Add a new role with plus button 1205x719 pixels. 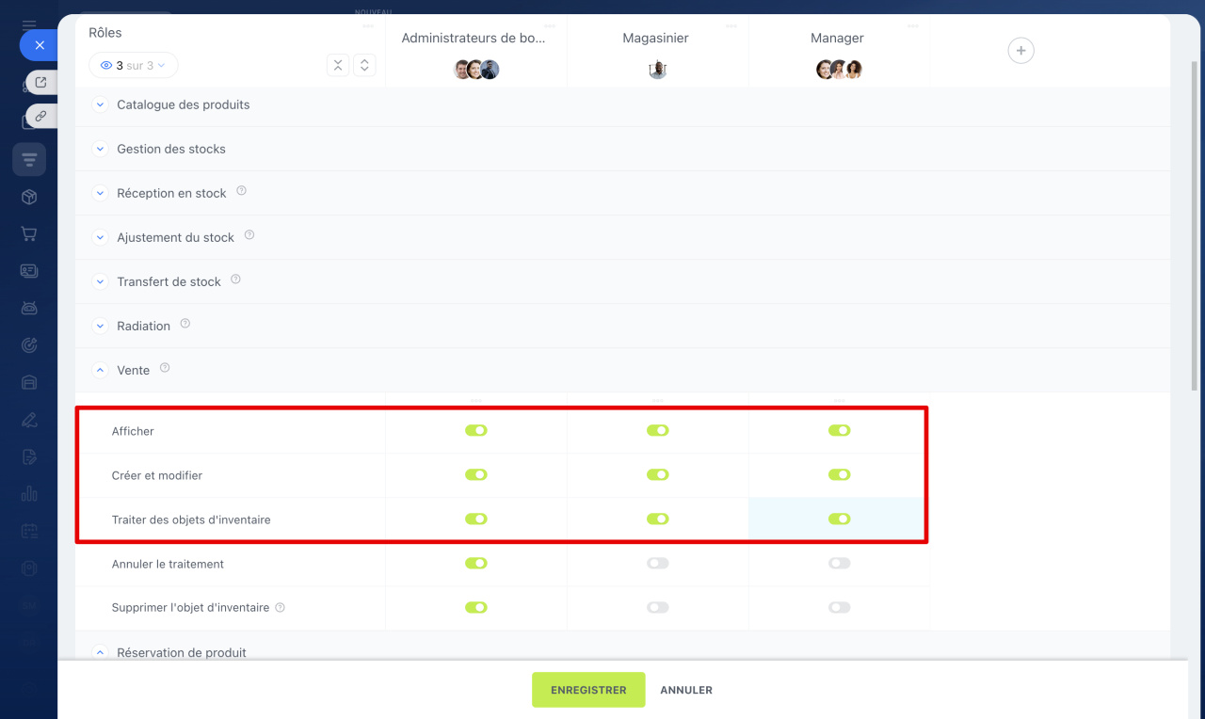pyautogui.click(x=1021, y=51)
